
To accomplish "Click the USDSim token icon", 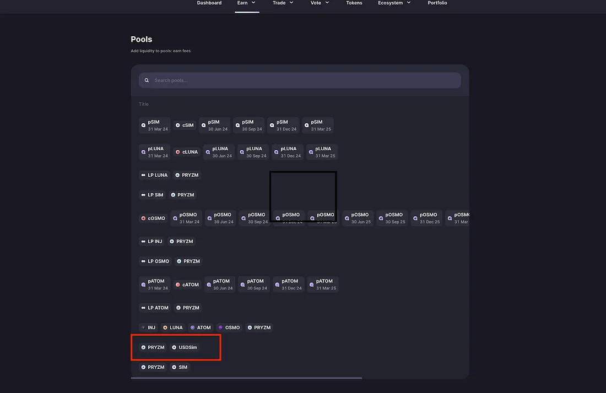I will click(174, 347).
